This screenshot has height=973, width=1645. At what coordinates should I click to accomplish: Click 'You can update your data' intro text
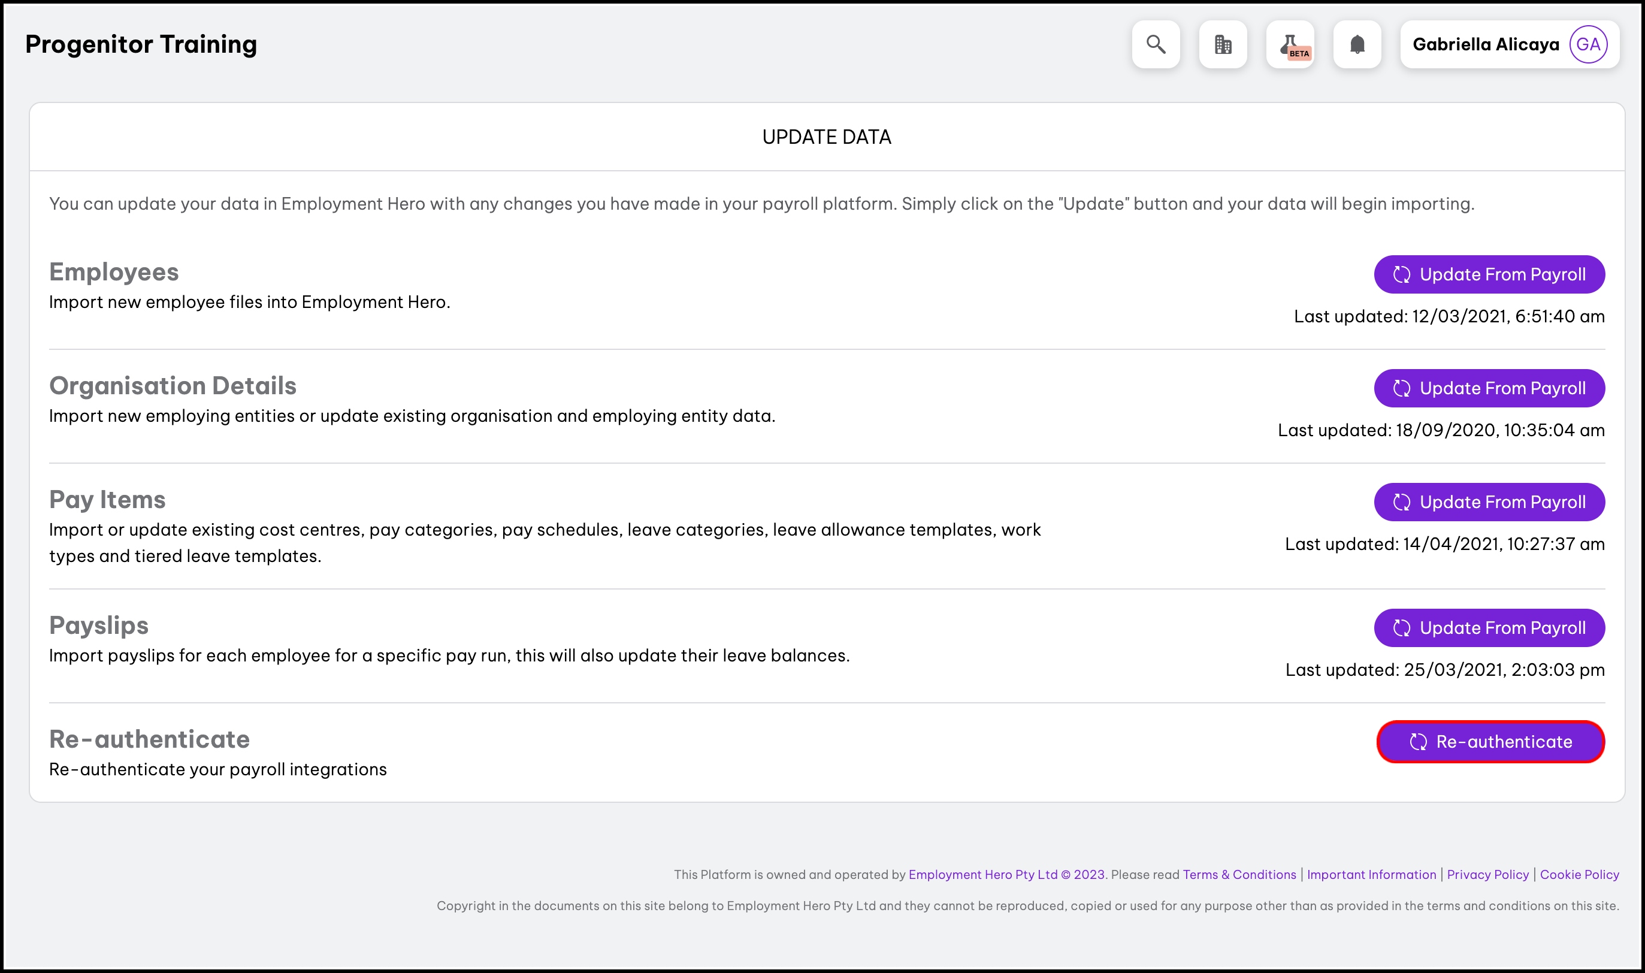click(761, 204)
